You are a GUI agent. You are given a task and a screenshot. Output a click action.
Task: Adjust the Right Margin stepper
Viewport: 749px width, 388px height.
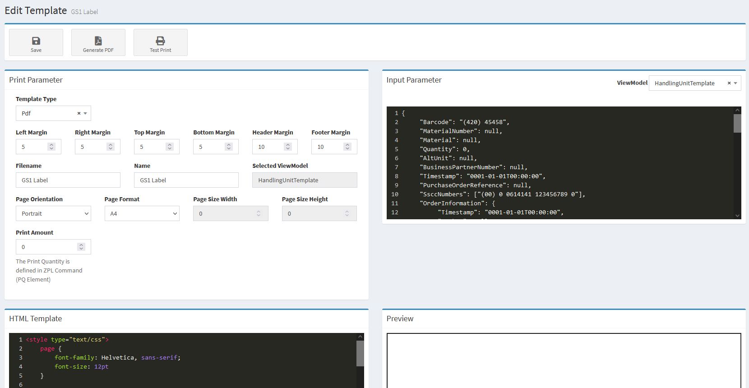[111, 147]
